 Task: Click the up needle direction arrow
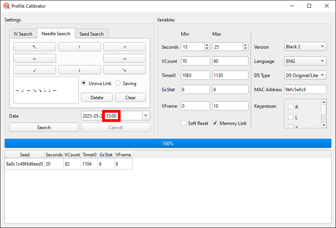pos(79,47)
